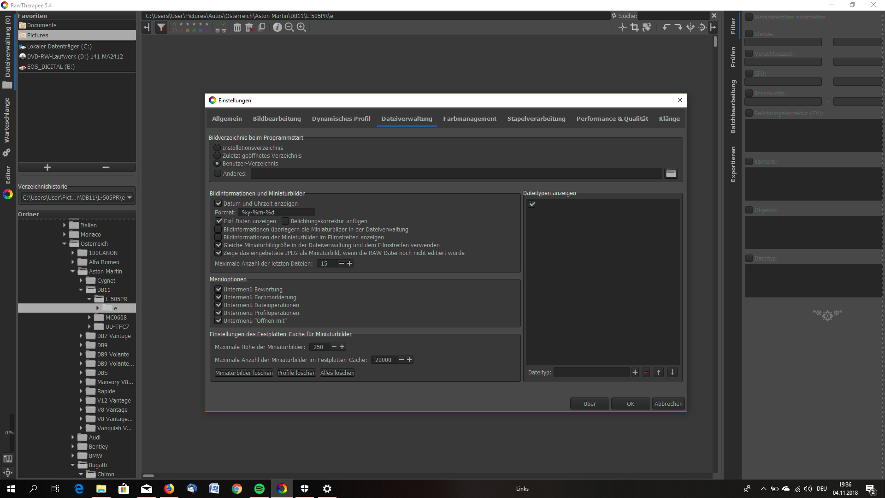Viewport: 885px width, 498px height.
Task: Select Installationsverzeichnis radio option
Action: click(x=217, y=148)
